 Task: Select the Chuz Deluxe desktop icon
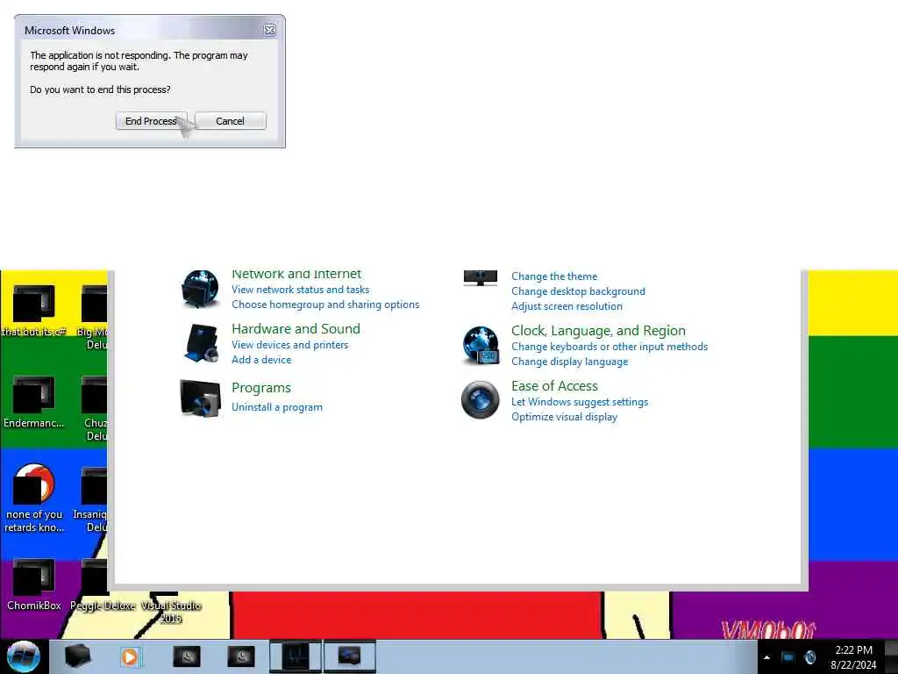(x=95, y=407)
